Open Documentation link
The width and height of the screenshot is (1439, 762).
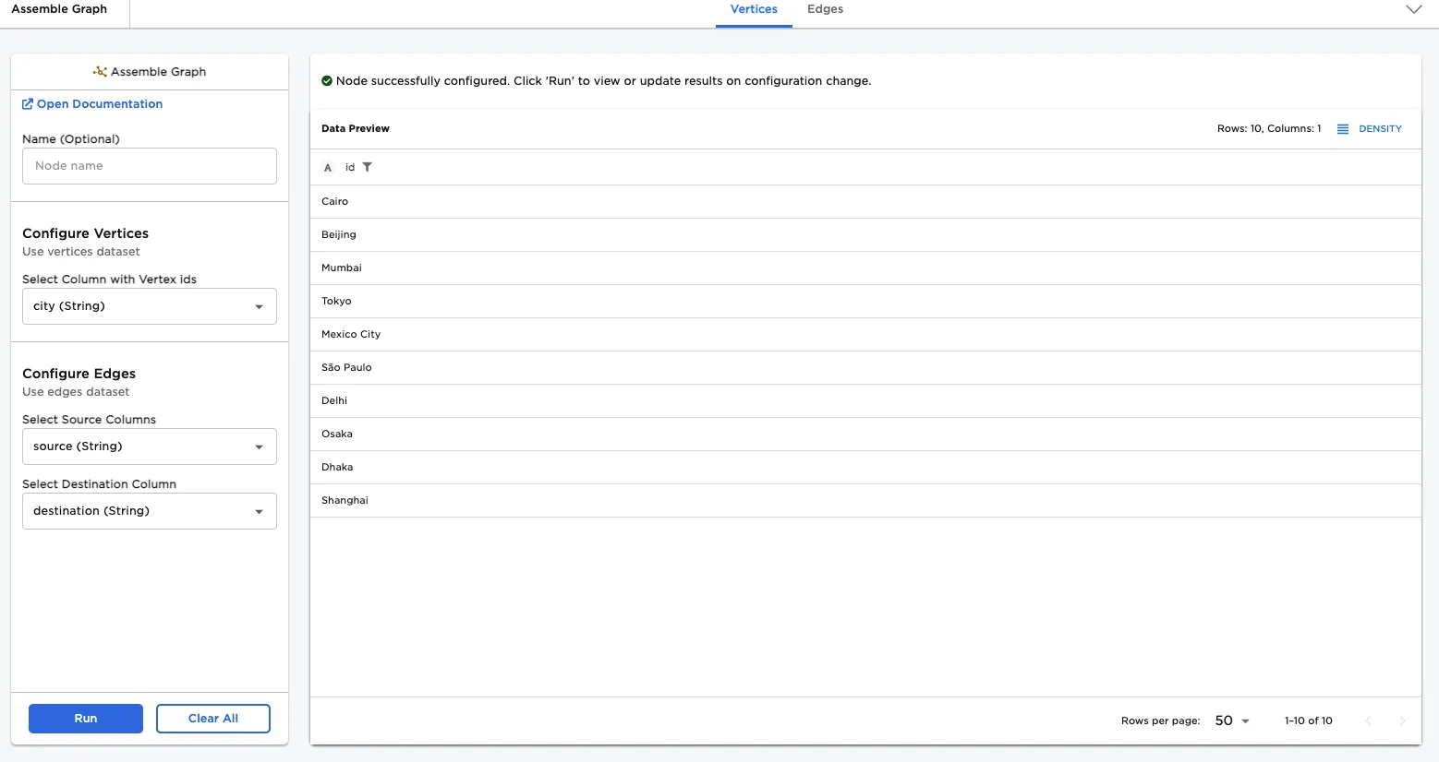[100, 104]
